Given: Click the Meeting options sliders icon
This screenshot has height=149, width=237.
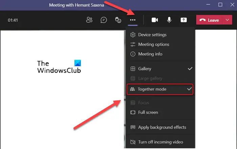Looking at the screenshot, I should 133,44.
